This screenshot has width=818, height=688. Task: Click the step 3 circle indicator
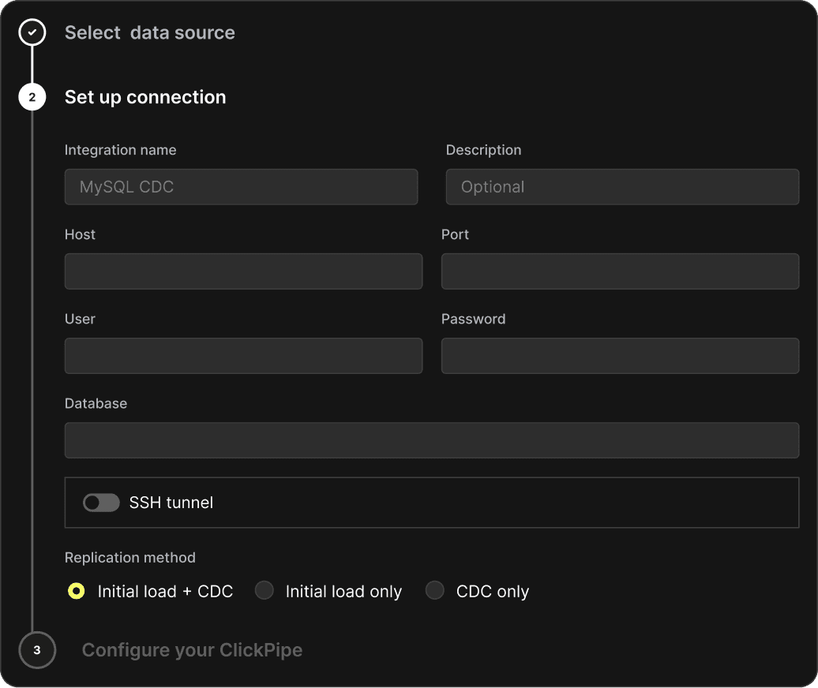pos(37,650)
